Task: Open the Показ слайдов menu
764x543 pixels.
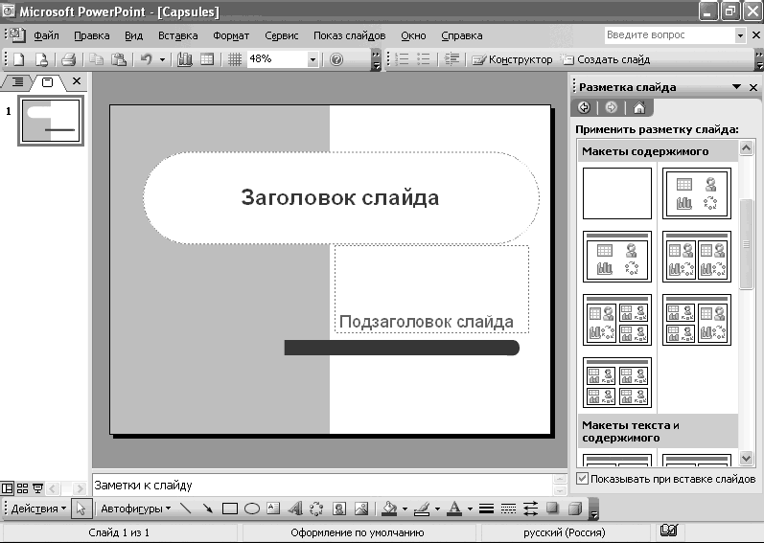Action: click(349, 35)
